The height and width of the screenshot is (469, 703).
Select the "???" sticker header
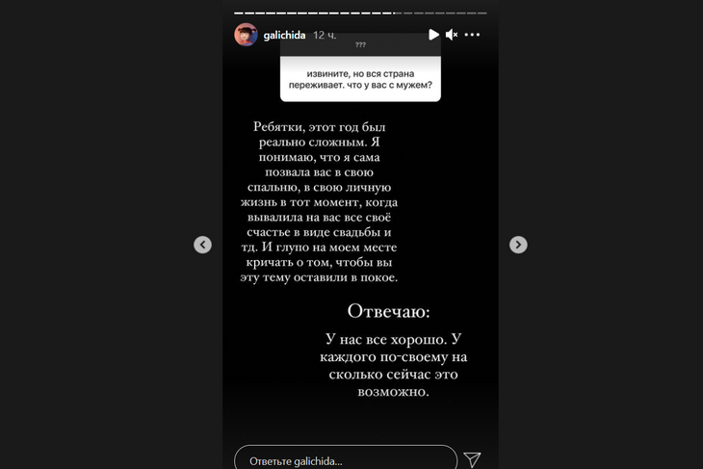pyautogui.click(x=360, y=45)
